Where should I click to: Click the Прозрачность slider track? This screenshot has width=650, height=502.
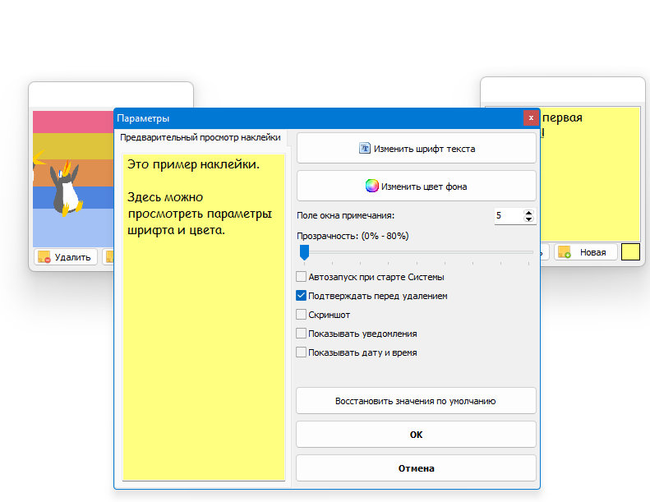point(417,252)
